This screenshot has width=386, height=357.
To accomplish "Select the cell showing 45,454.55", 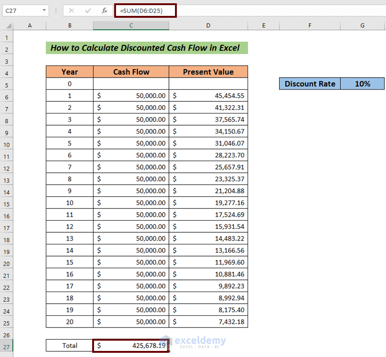I will pos(208,95).
